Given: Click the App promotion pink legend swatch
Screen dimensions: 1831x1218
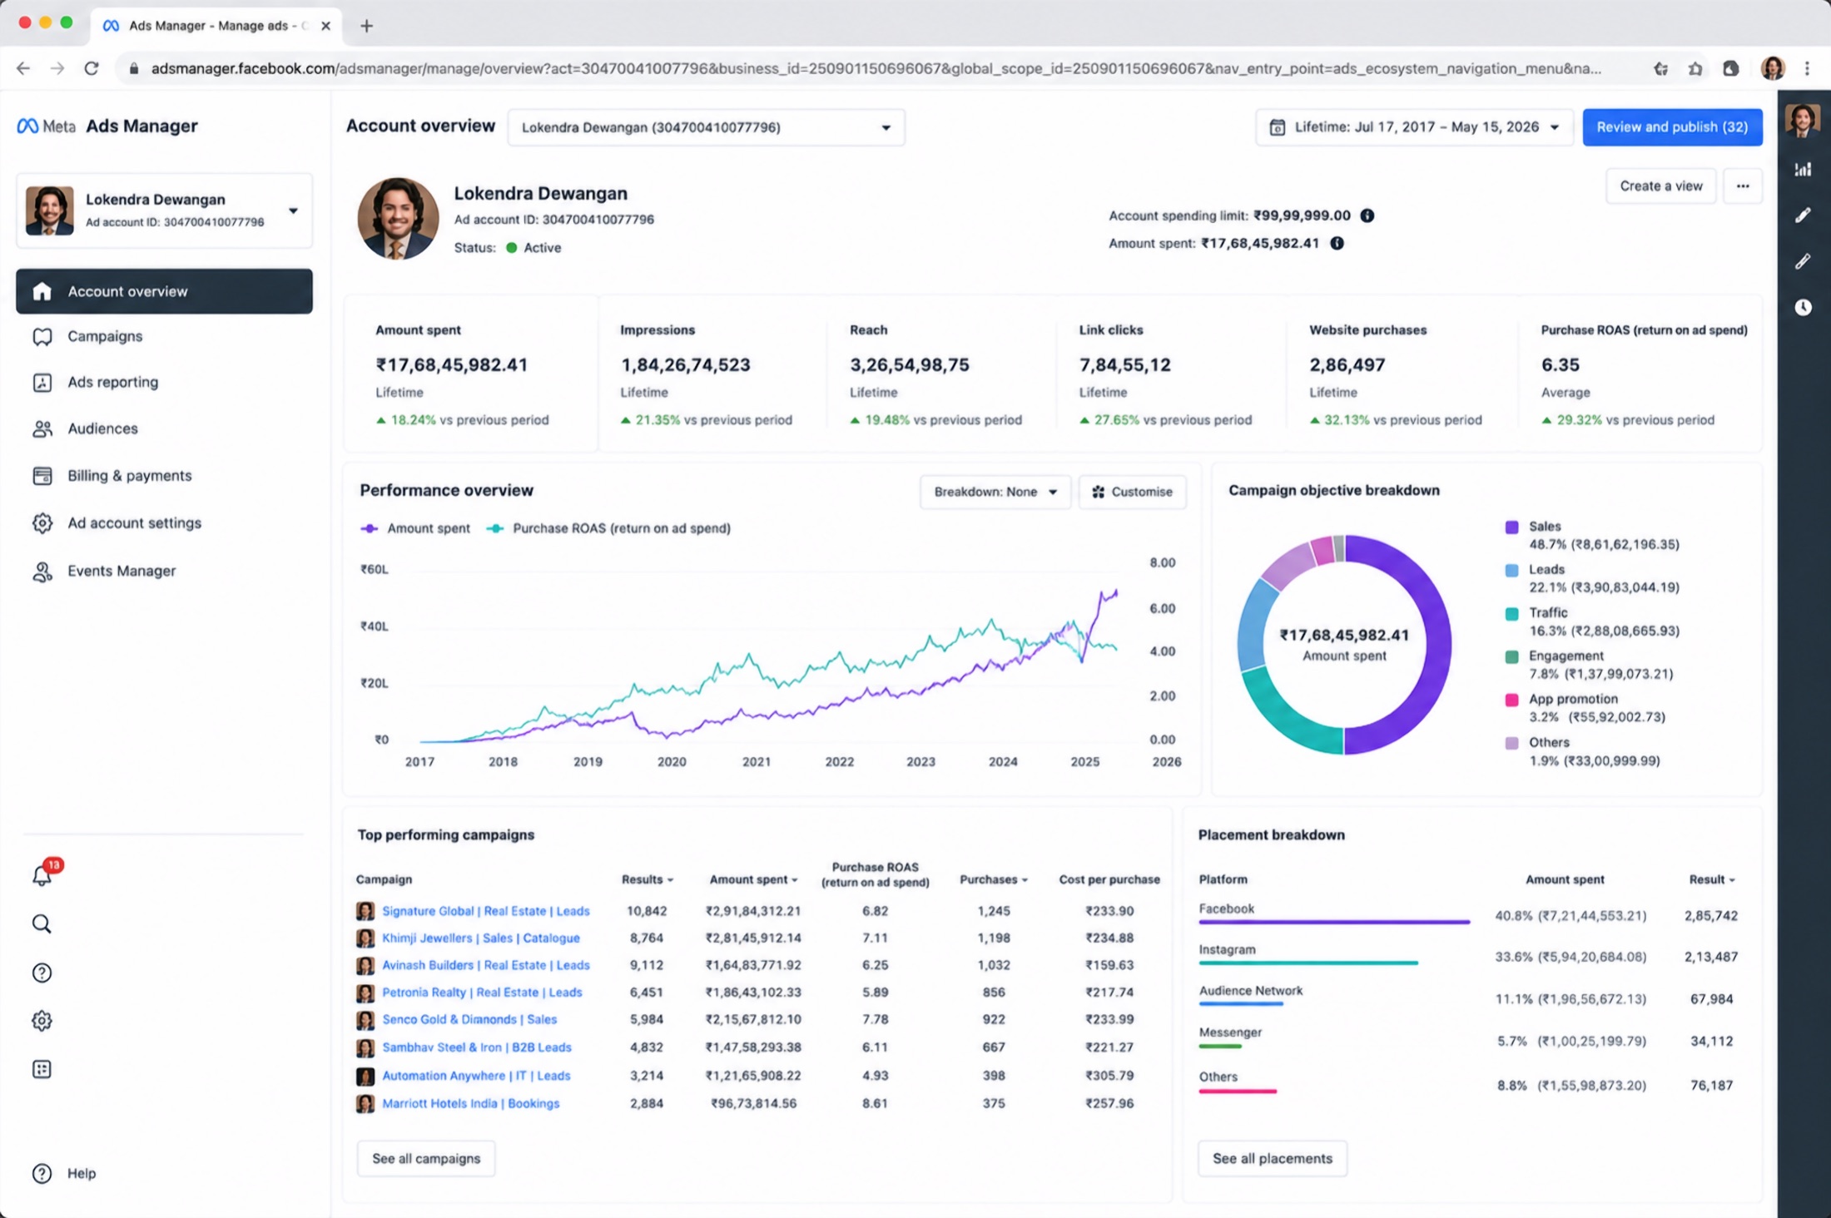Looking at the screenshot, I should coord(1511,700).
